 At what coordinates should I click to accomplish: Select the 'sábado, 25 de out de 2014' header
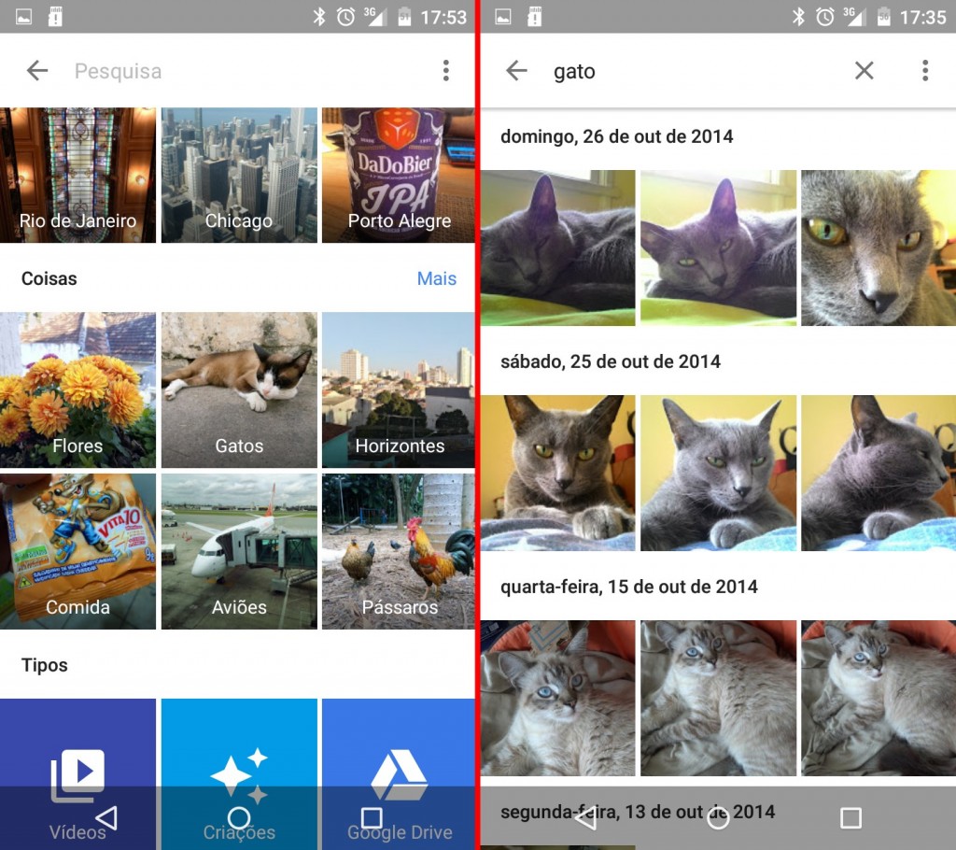click(611, 361)
